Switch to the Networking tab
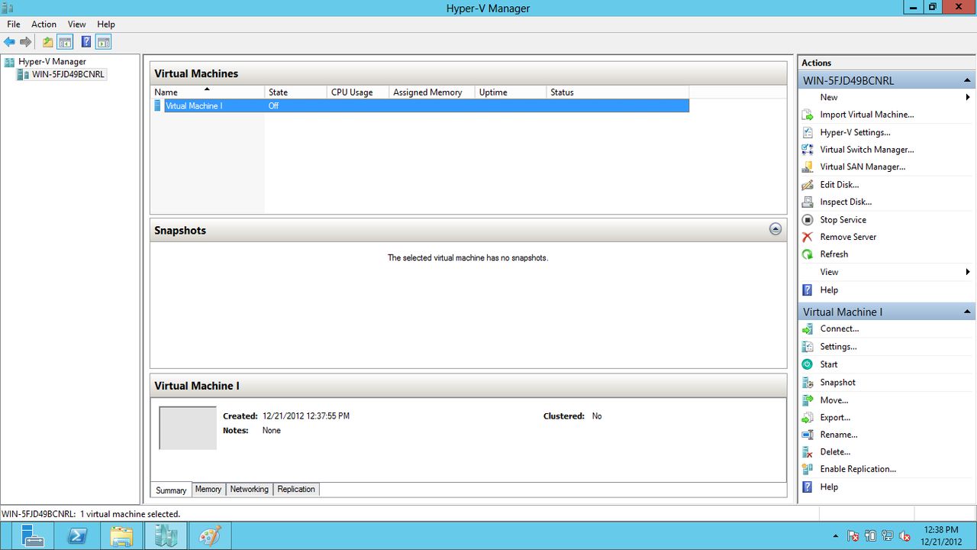 (250, 489)
